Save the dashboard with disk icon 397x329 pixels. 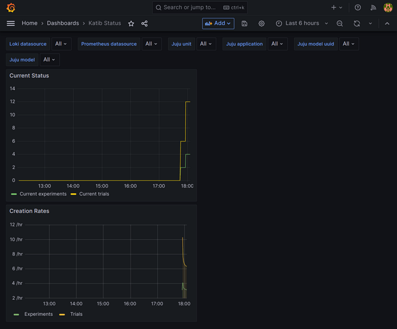[245, 24]
